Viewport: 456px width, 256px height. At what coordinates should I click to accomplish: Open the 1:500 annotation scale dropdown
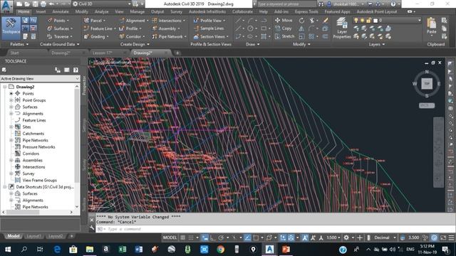333,238
